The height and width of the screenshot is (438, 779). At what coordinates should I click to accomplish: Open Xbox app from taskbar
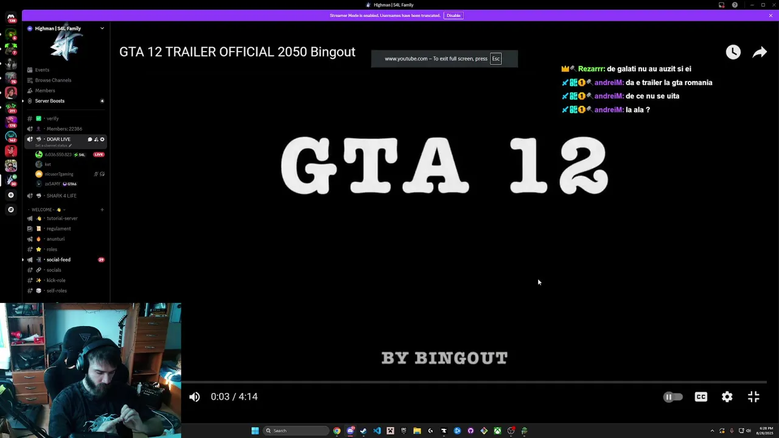[497, 431]
